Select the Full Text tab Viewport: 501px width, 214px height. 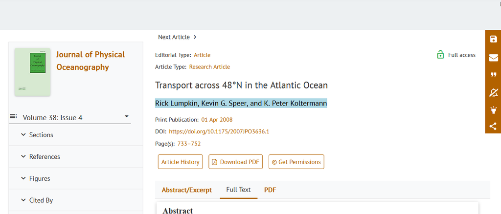[238, 190]
